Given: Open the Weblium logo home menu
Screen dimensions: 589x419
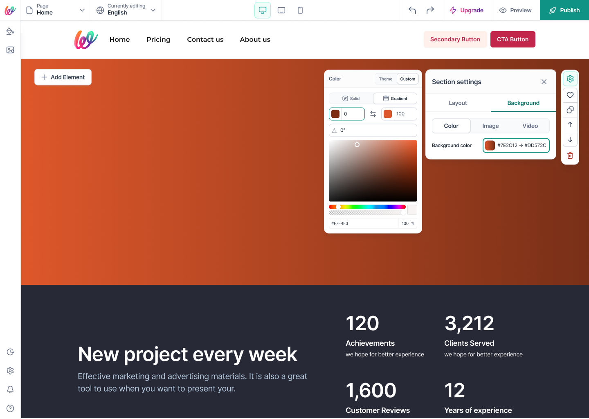Looking at the screenshot, I should coord(10,10).
